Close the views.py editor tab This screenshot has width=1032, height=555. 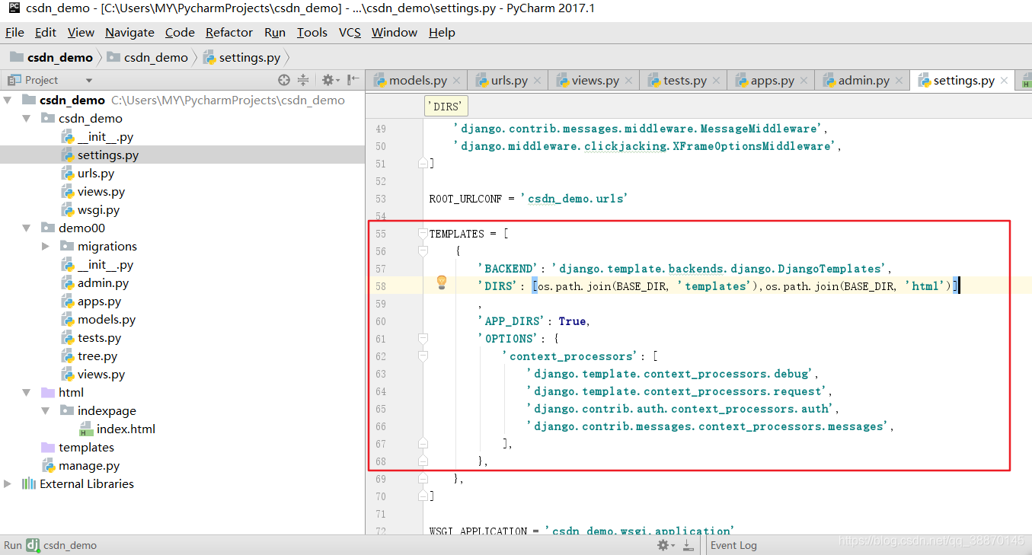click(x=628, y=81)
